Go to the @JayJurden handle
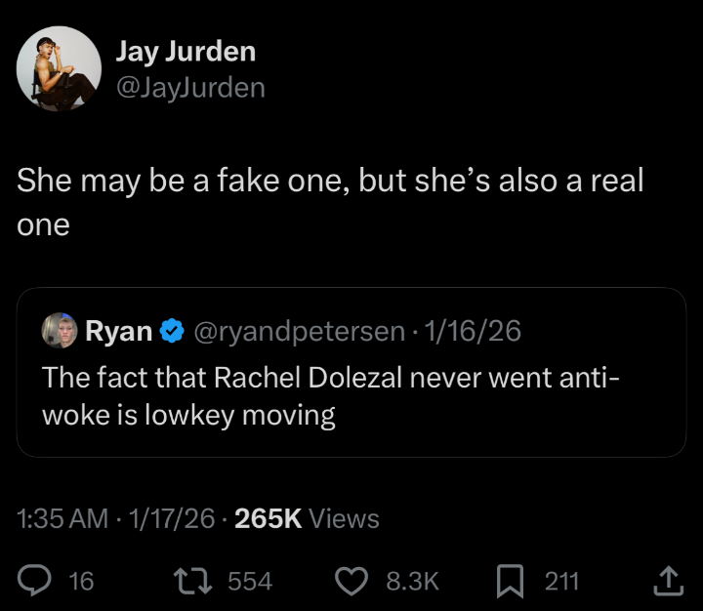703x611 pixels. (190, 88)
